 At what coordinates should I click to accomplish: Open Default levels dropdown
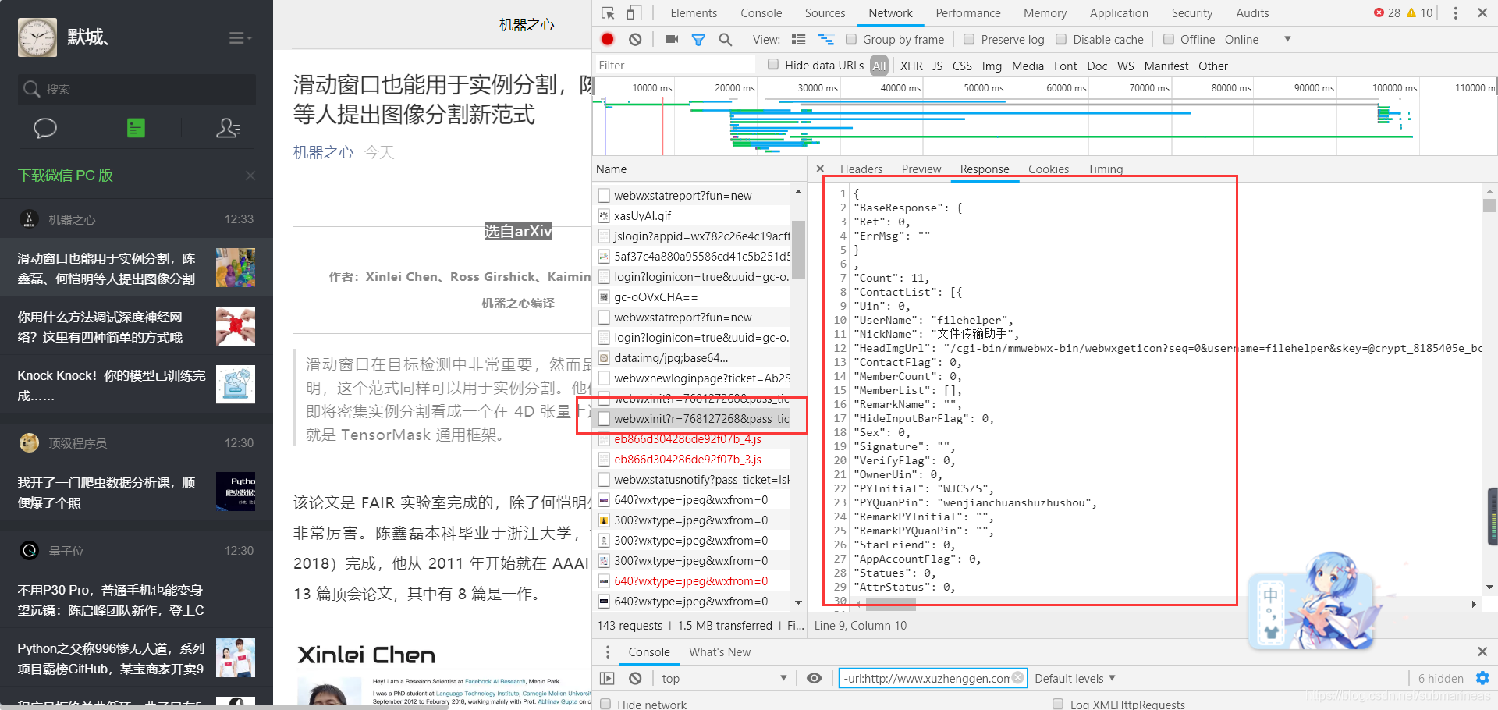click(1075, 679)
